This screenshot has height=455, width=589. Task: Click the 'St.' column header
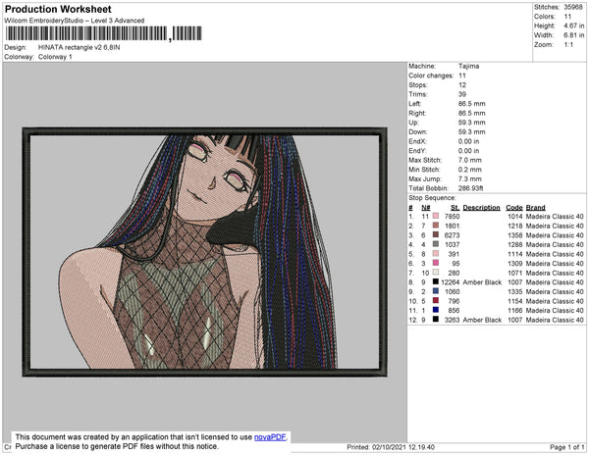[455, 208]
